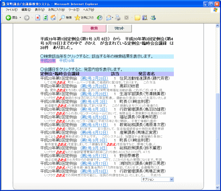Open 第3号 9月18日 link for 行政管理課長(馬場正実君)
The image size is (221, 191).
click(x=94, y=171)
